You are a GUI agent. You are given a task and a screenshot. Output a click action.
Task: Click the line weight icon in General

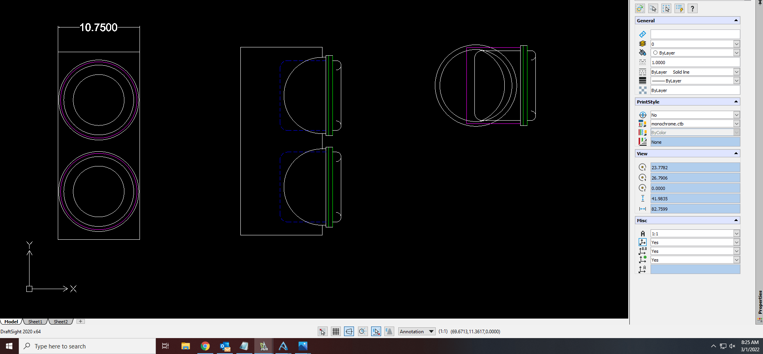642,81
